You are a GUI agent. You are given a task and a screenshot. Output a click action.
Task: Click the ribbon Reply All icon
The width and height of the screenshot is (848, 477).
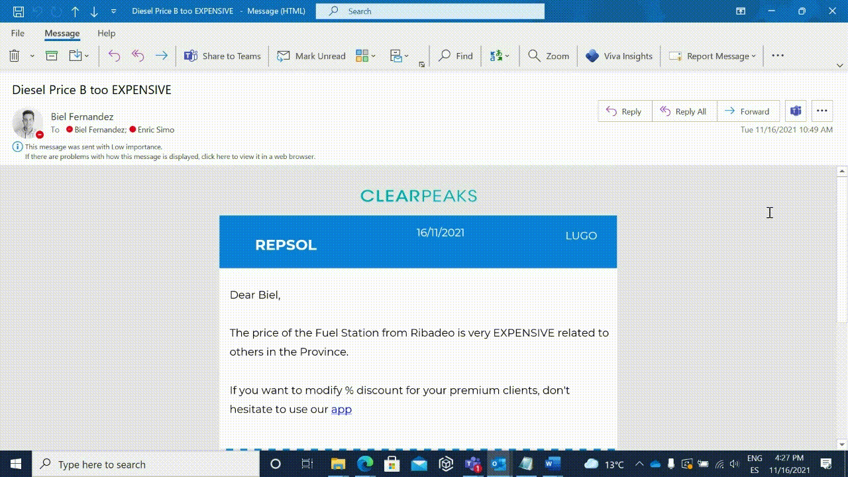tap(138, 56)
